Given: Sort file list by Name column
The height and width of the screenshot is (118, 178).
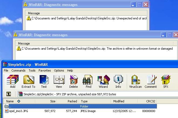Looking at the screenshot, I should click(19, 101).
